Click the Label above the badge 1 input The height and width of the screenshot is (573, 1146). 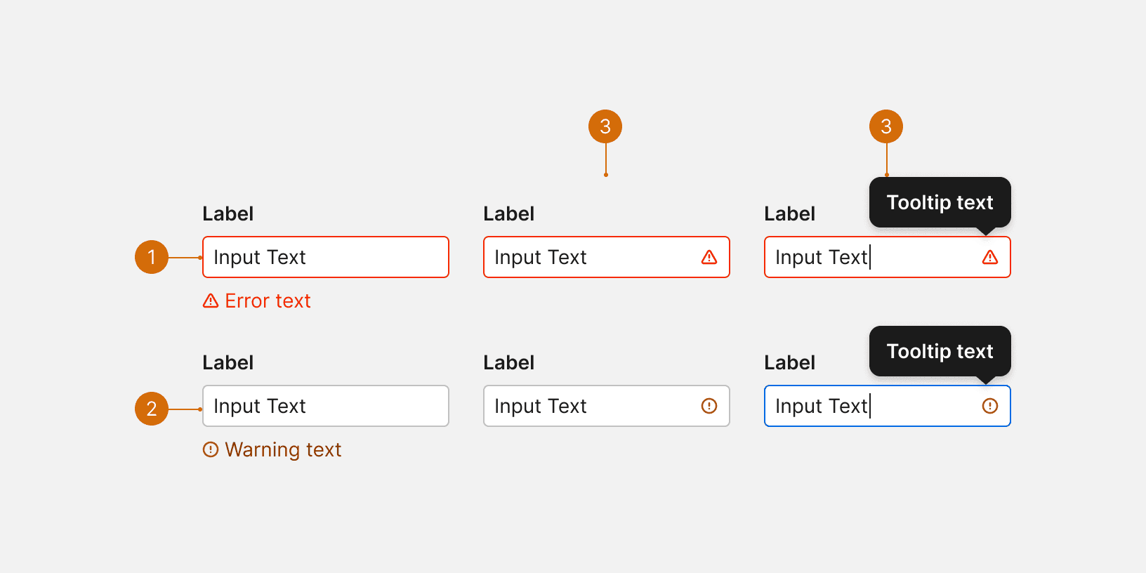coord(228,214)
